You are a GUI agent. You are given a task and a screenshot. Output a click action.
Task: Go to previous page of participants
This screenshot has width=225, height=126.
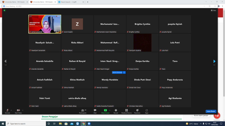pos(6,61)
